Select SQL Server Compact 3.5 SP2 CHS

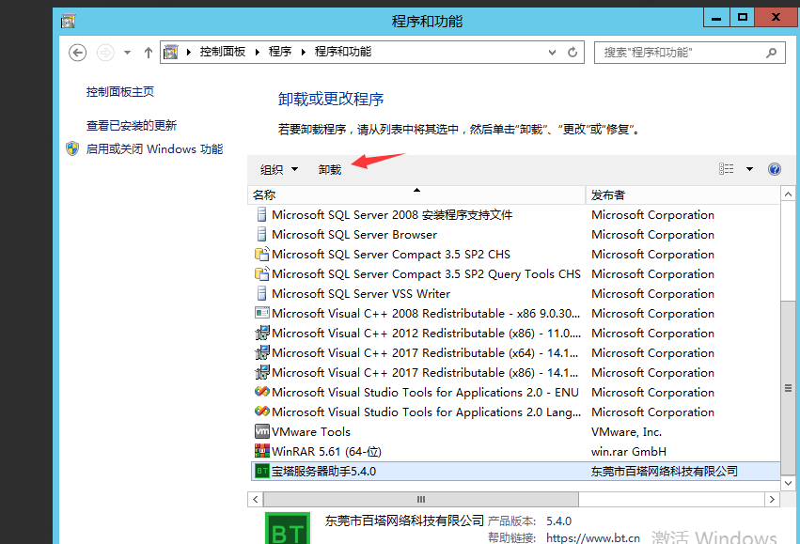516,255
